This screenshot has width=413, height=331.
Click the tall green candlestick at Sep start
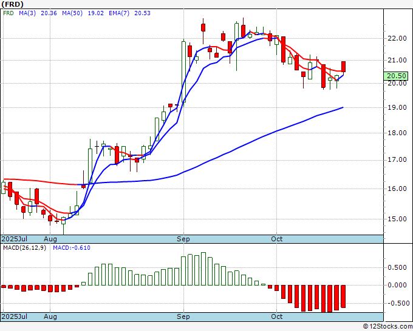183,72
